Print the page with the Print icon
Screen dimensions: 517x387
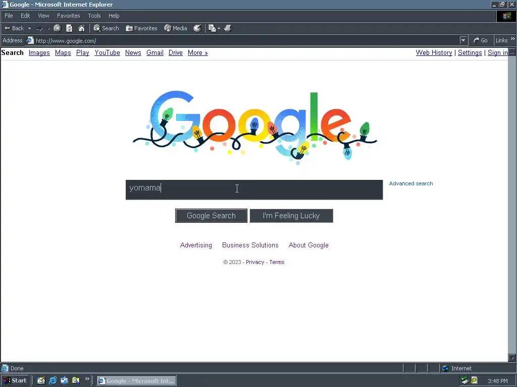(x=228, y=28)
